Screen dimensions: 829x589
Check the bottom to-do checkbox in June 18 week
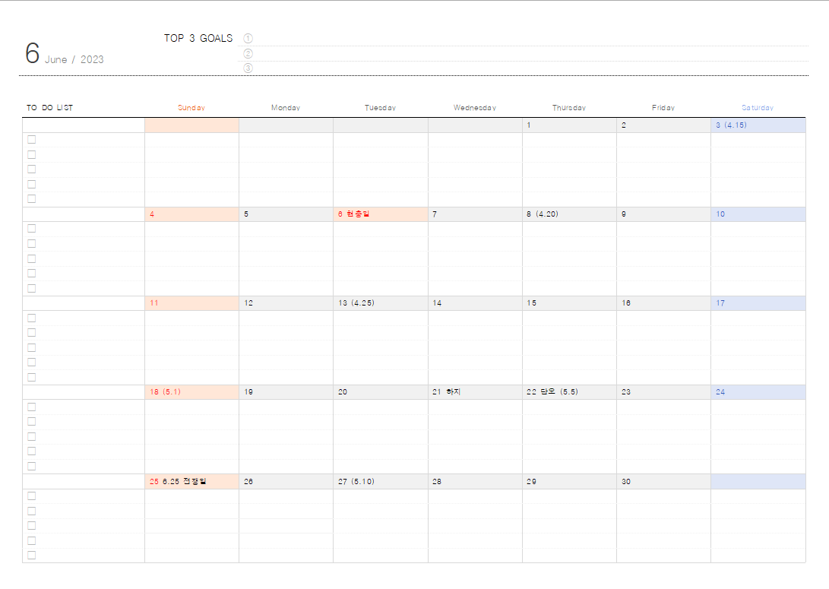(32, 466)
